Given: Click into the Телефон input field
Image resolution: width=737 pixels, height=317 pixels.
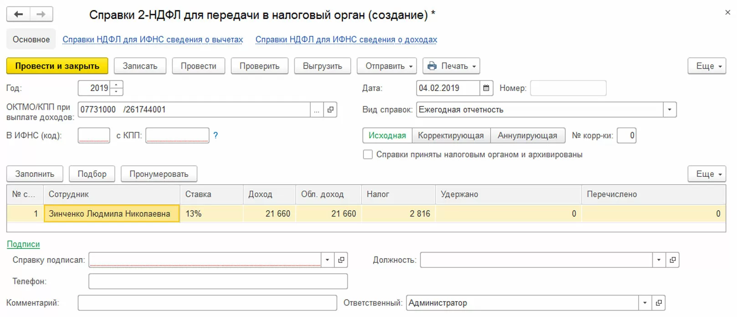Looking at the screenshot, I should point(218,282).
